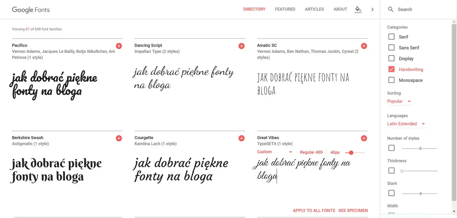Open the Amatic SC font name link
Image resolution: width=457 pixels, height=218 pixels.
(x=267, y=45)
